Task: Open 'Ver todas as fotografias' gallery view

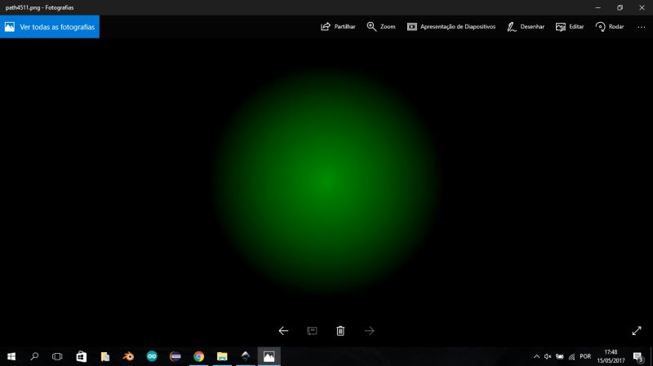Action: [50, 27]
